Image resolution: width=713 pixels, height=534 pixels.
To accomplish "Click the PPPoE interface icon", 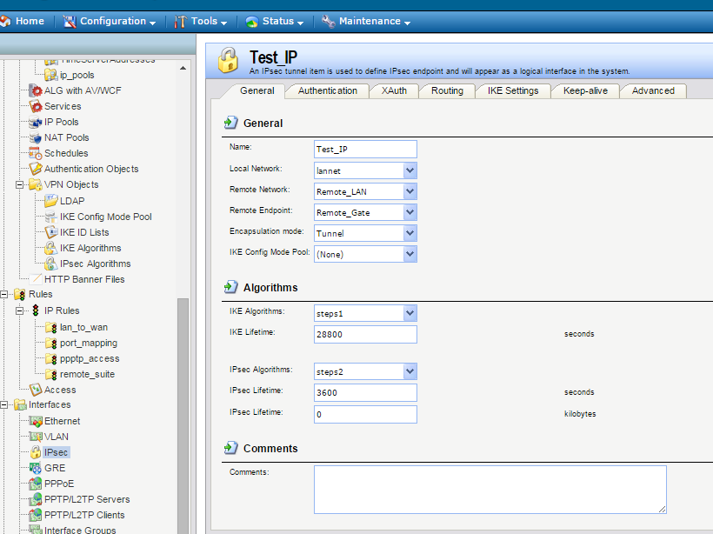I will pos(36,484).
